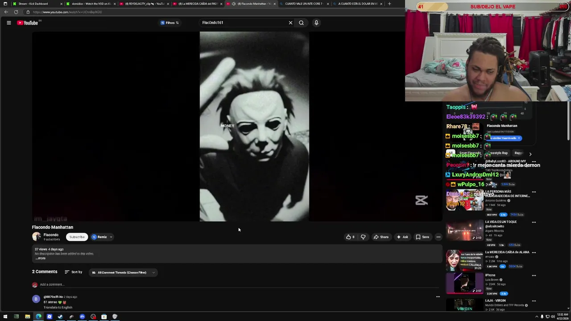Open La MERECIDA CAÍDA de ALANA thumbnail
Image resolution: width=571 pixels, height=321 pixels.
tap(464, 260)
